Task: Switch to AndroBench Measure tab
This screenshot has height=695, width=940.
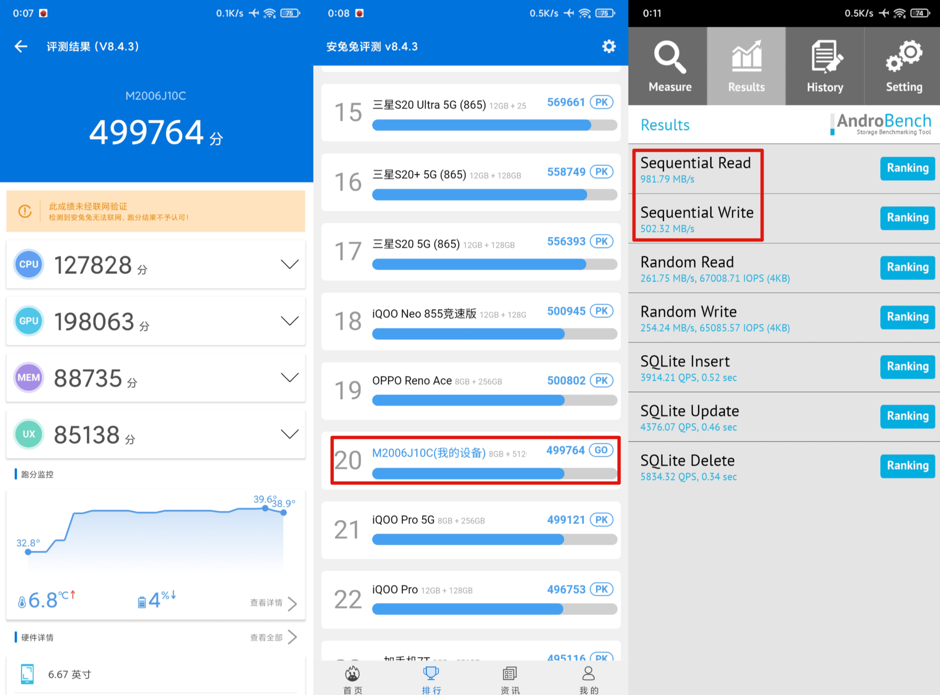Action: (x=669, y=66)
